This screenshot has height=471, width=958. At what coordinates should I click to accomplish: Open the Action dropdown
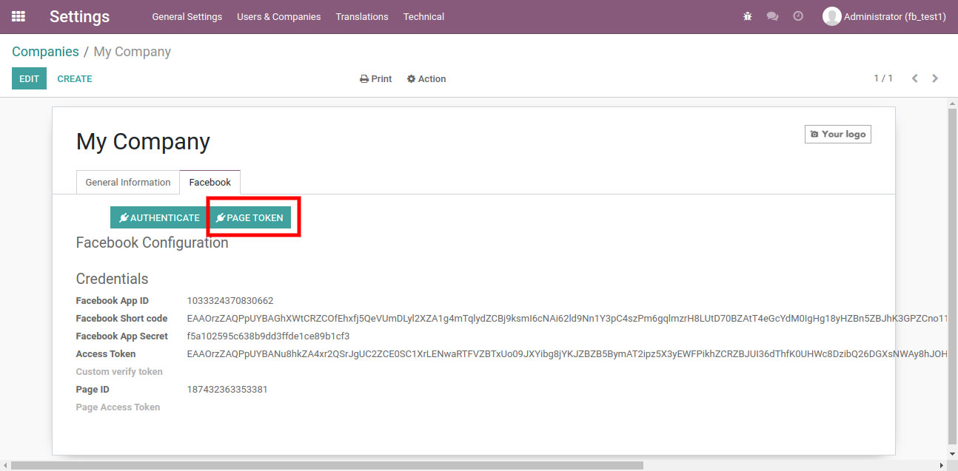426,79
